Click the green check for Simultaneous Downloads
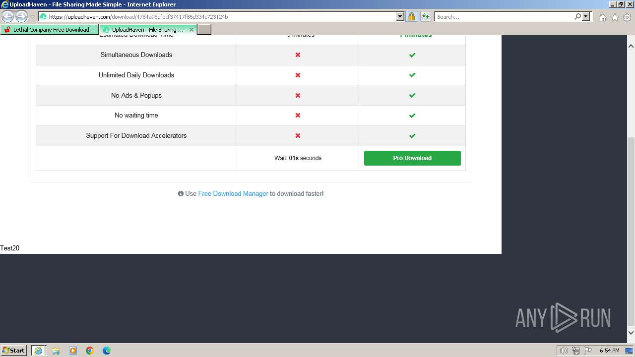The image size is (635, 357). [412, 55]
